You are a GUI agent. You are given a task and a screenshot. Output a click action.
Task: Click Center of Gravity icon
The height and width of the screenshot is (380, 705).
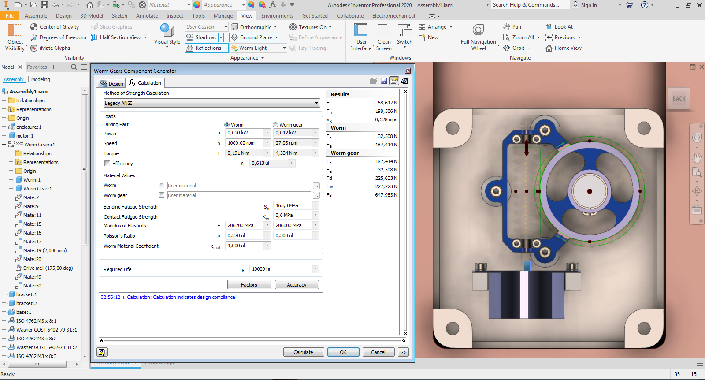pyautogui.click(x=34, y=27)
